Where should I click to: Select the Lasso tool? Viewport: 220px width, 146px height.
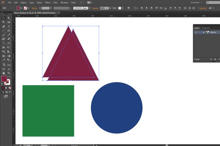pyautogui.click(x=9, y=22)
